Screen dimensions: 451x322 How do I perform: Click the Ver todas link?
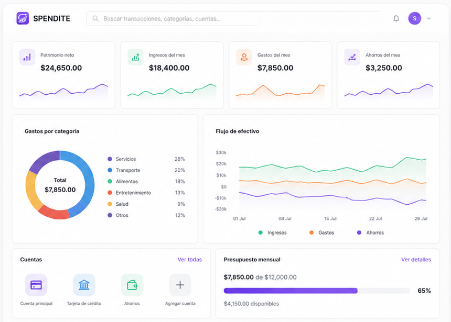click(189, 259)
